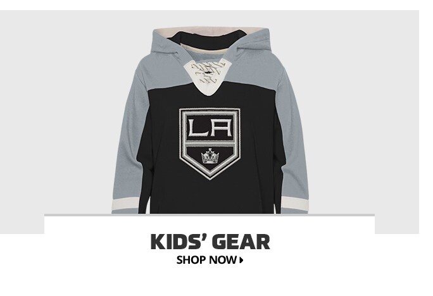Click the arrow icon beside SHOP NOW
Screen dimensions: 433x296
point(241,260)
